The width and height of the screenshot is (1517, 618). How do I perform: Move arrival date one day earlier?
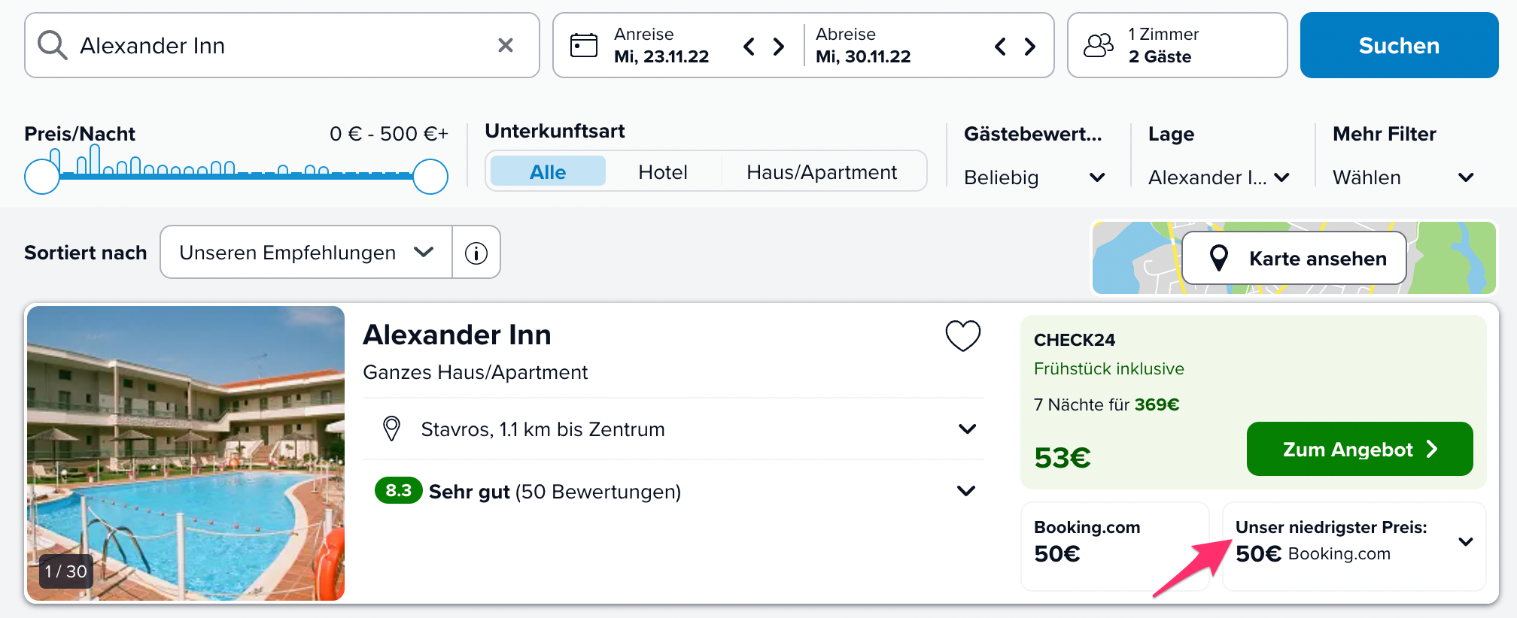[749, 47]
